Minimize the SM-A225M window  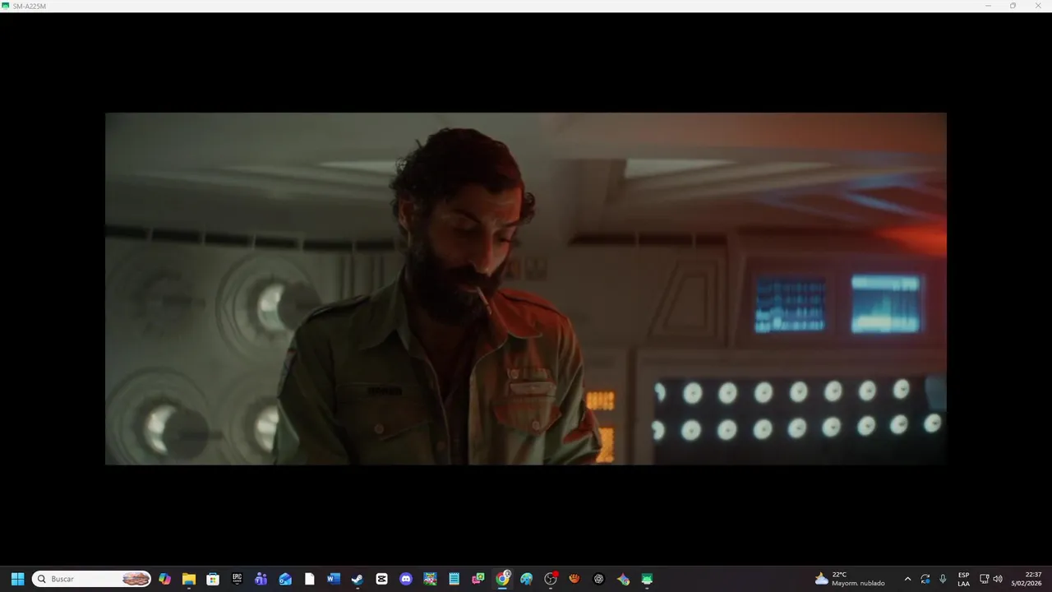988,6
